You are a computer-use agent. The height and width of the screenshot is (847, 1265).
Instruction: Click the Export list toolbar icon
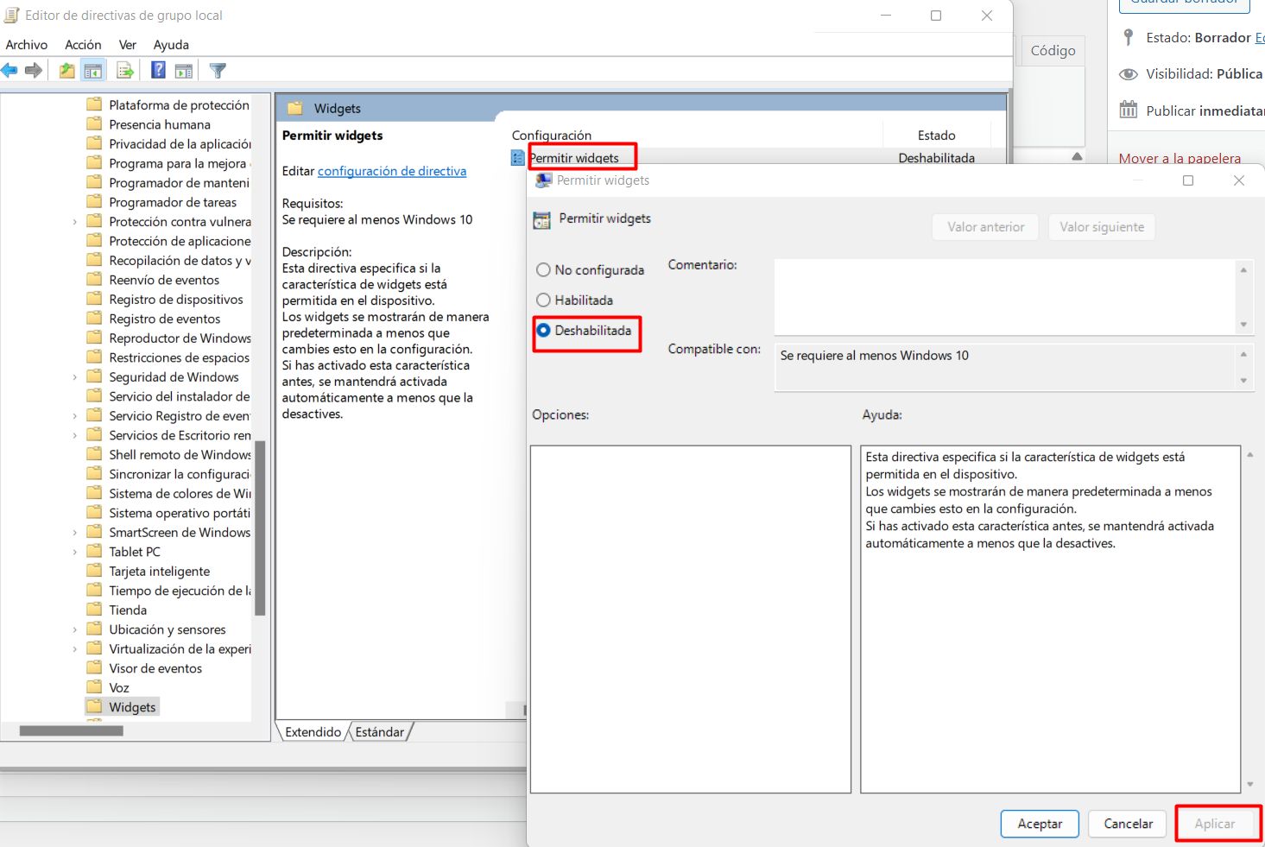coord(125,71)
